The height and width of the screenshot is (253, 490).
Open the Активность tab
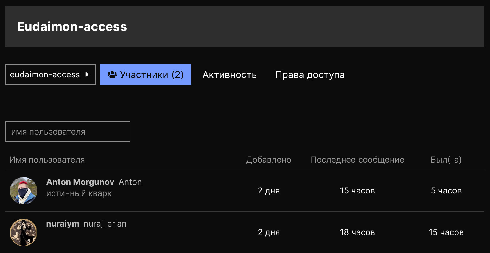point(229,75)
